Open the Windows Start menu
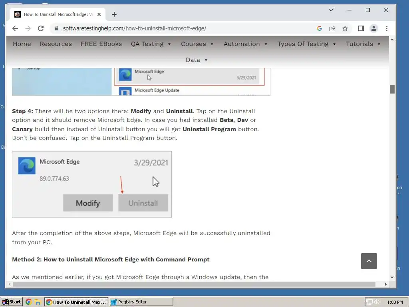Viewport: 409px width, 307px height. [12, 302]
